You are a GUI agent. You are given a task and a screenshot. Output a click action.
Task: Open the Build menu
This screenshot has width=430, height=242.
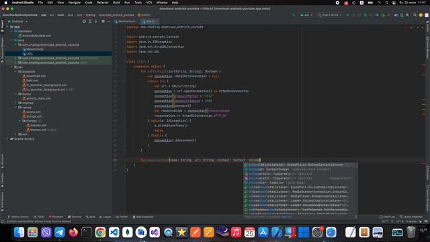pyautogui.click(x=116, y=3)
